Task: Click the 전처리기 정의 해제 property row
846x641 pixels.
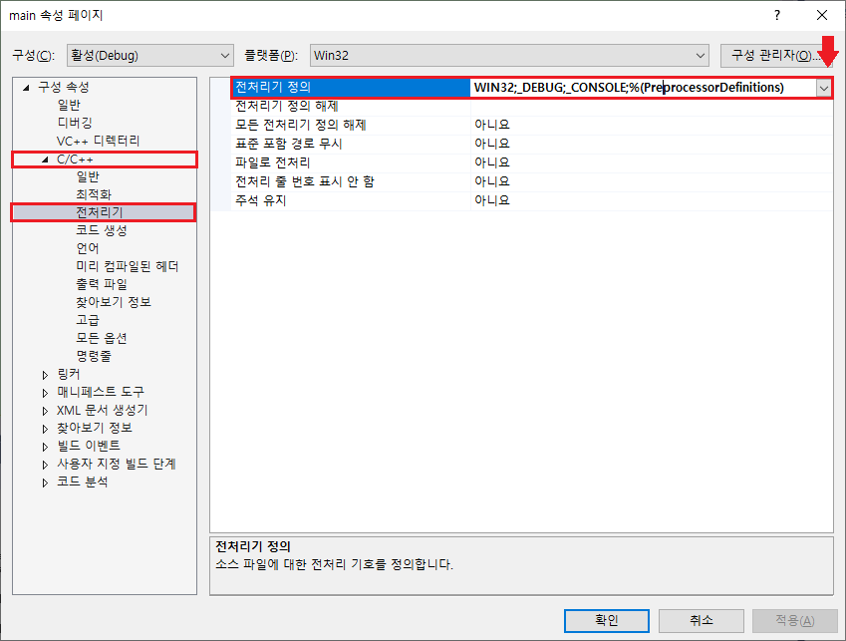Action: click(287, 106)
